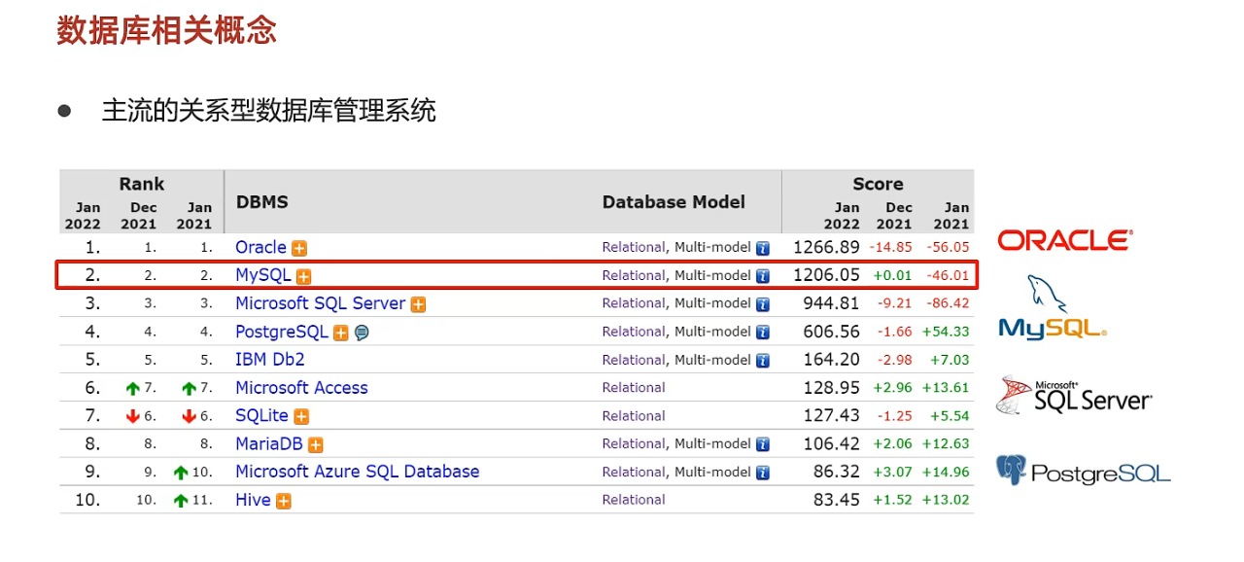Click the orange plus icon beside MySQL
The image size is (1244, 562).
click(x=303, y=276)
